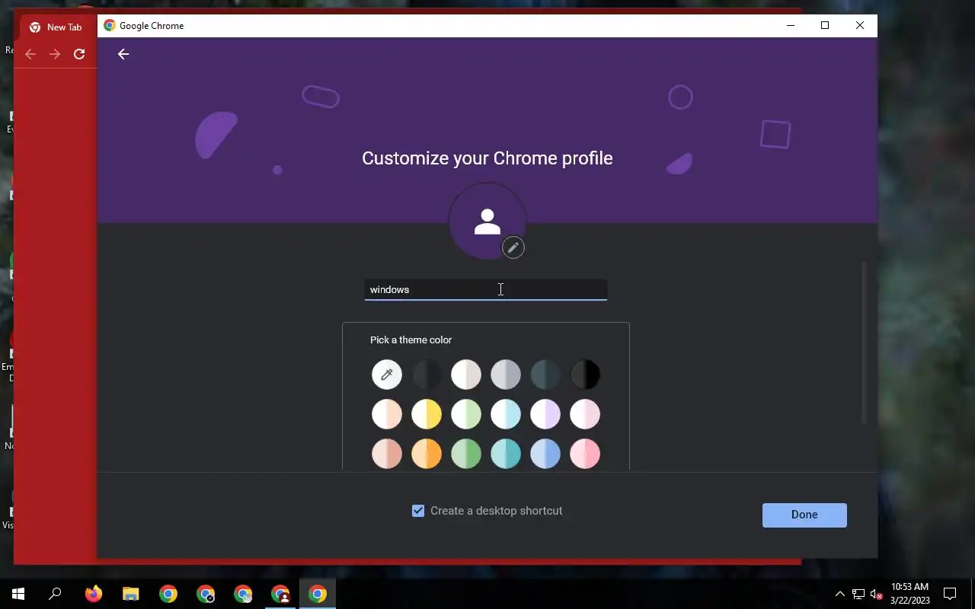
Task: Select the light green theme swatch
Action: pos(466,414)
